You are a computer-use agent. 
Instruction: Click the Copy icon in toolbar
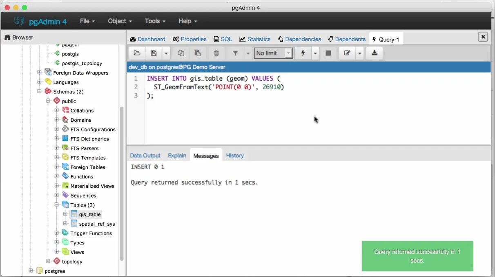[x=181, y=53]
